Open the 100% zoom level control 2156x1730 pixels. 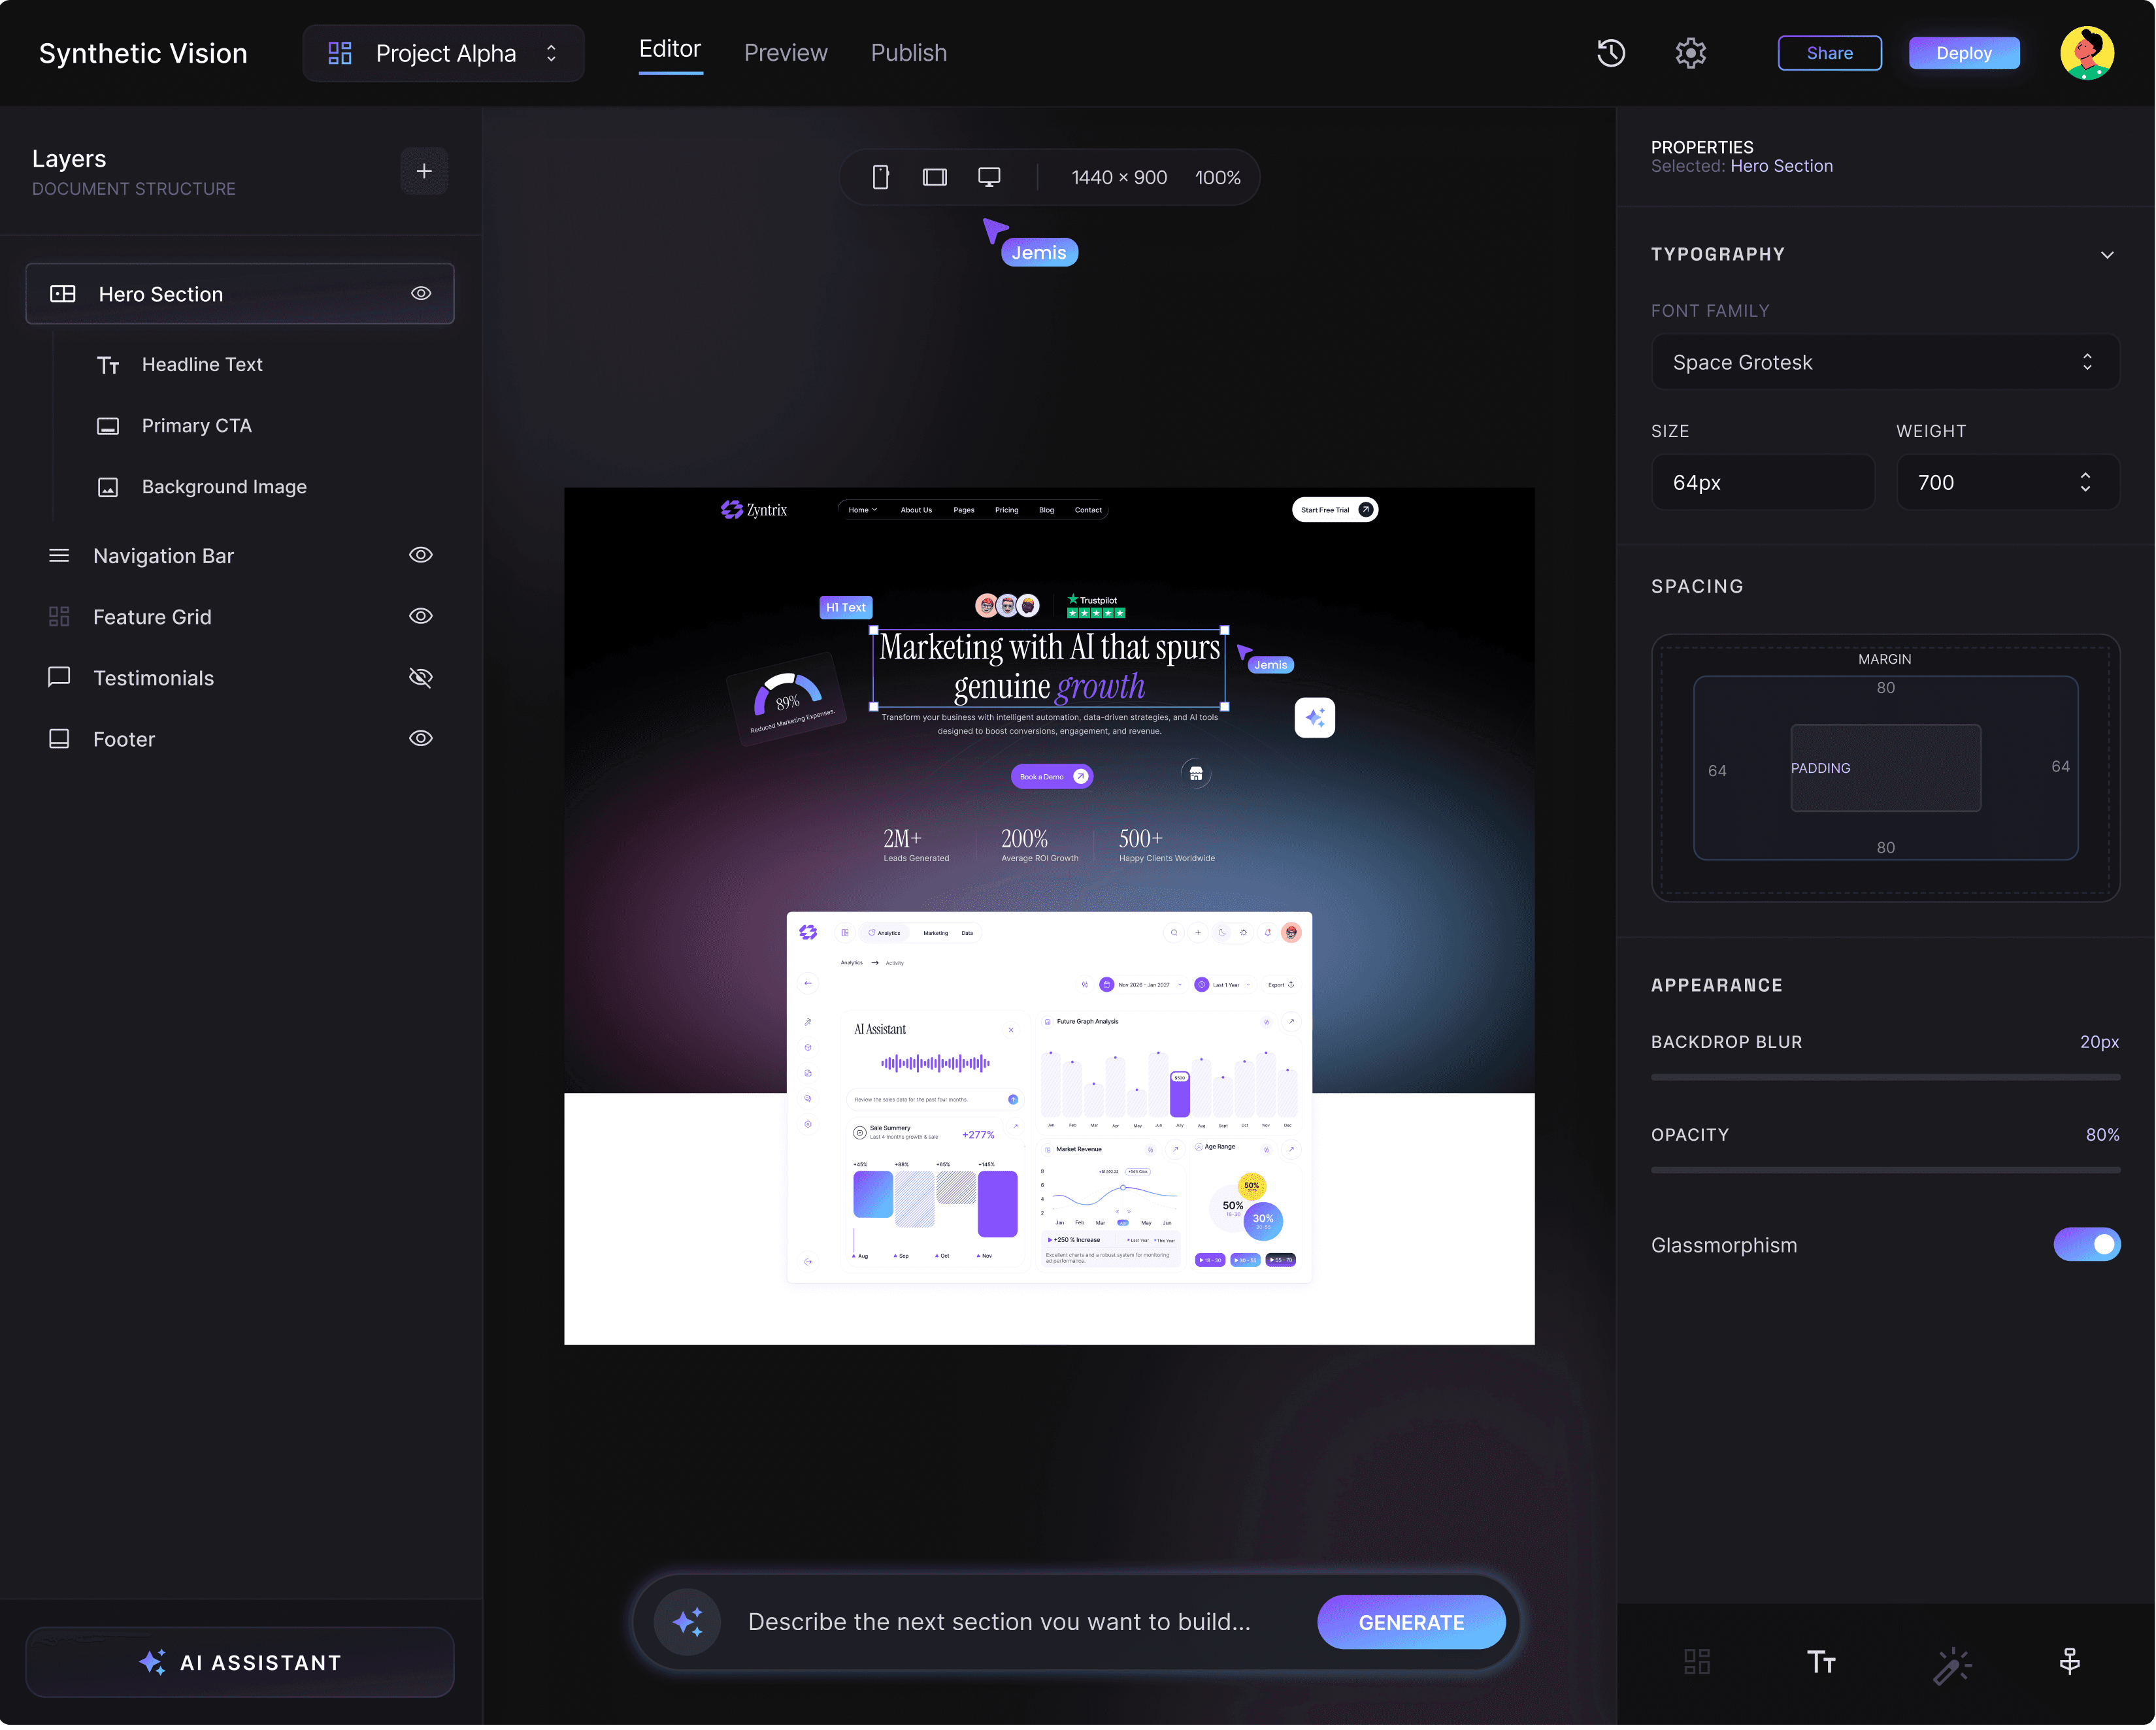[1217, 178]
